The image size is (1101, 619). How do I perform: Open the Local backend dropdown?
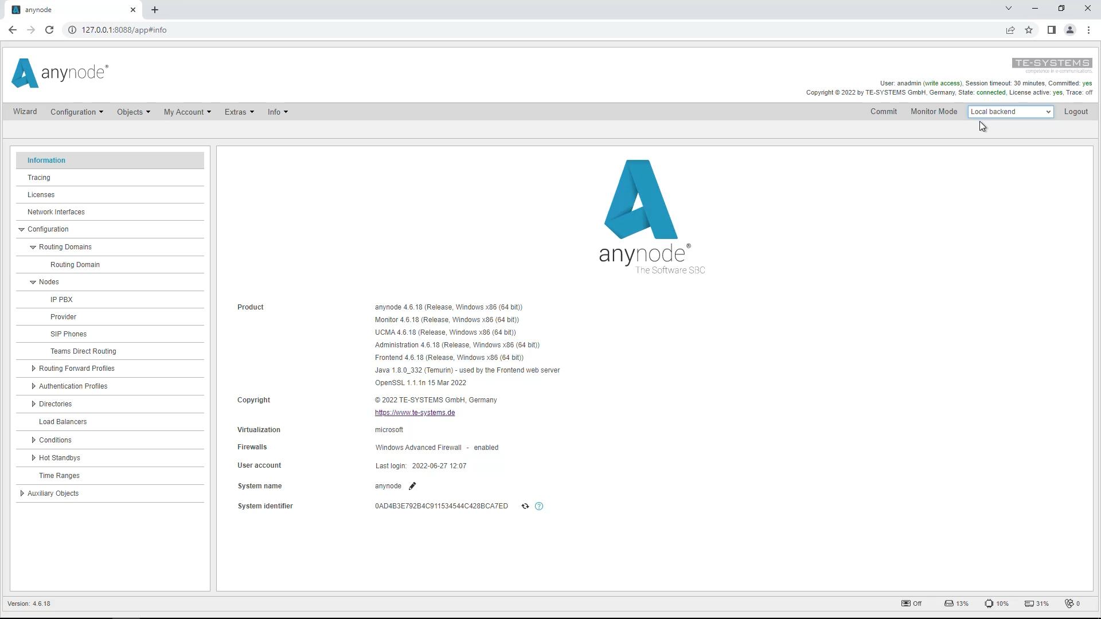click(x=1010, y=112)
